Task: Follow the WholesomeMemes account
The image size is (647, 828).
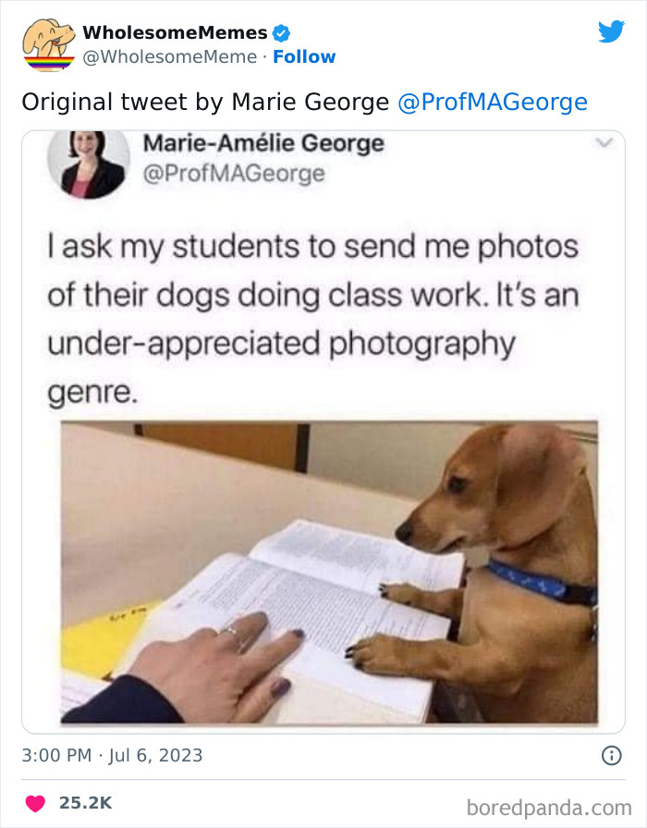Action: pos(306,56)
